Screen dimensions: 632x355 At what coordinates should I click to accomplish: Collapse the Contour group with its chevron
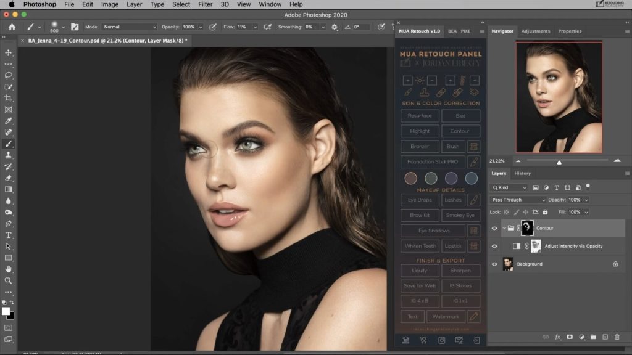point(504,227)
